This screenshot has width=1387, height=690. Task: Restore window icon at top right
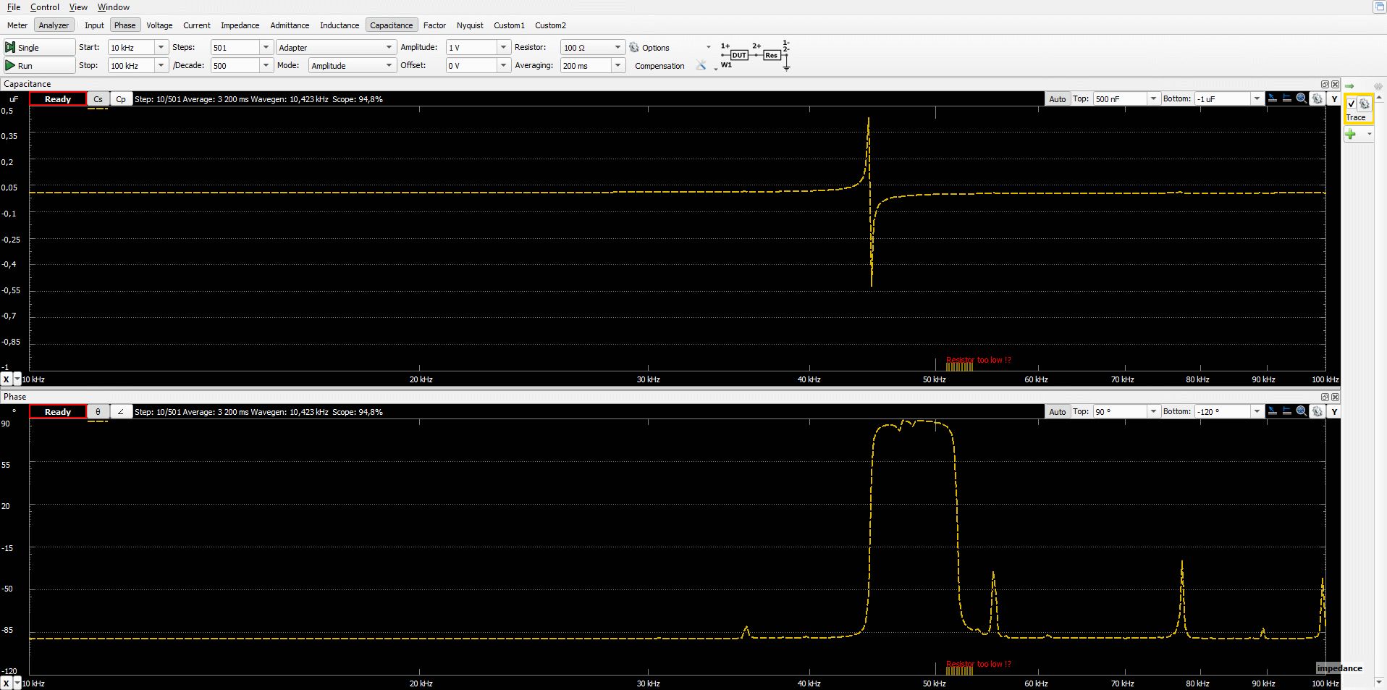[1379, 7]
